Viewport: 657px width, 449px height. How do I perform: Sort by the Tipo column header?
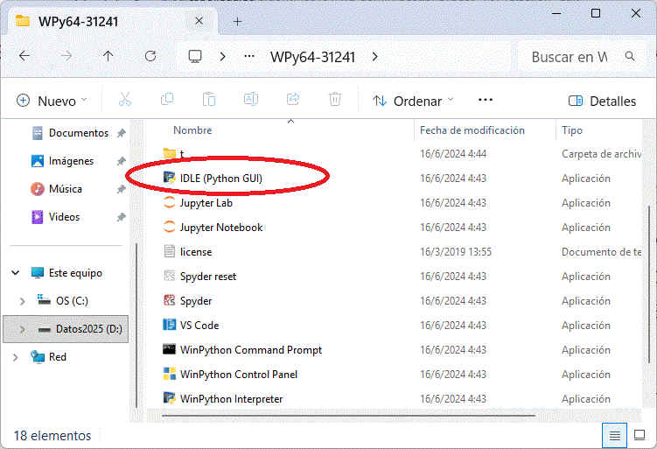coord(572,130)
